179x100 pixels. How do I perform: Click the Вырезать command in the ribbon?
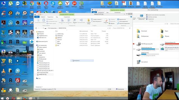[50, 19]
